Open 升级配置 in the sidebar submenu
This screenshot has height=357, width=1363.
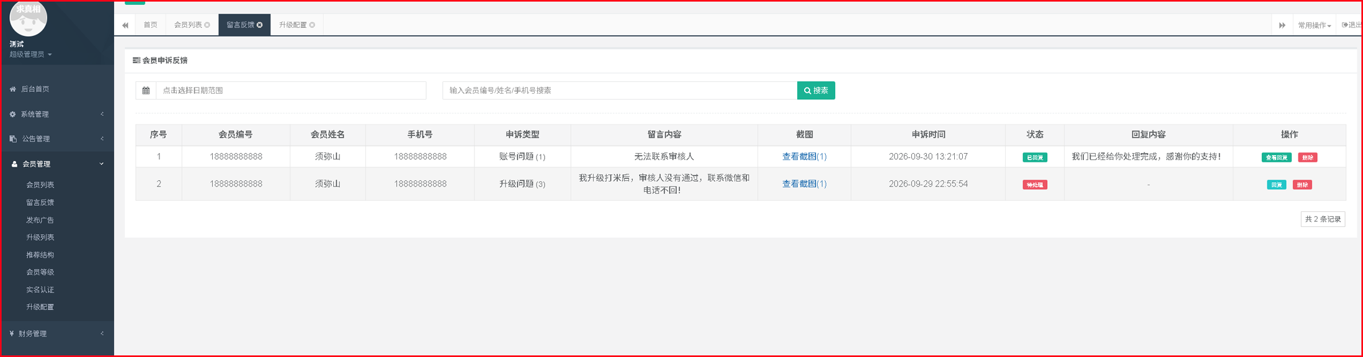pyautogui.click(x=40, y=307)
